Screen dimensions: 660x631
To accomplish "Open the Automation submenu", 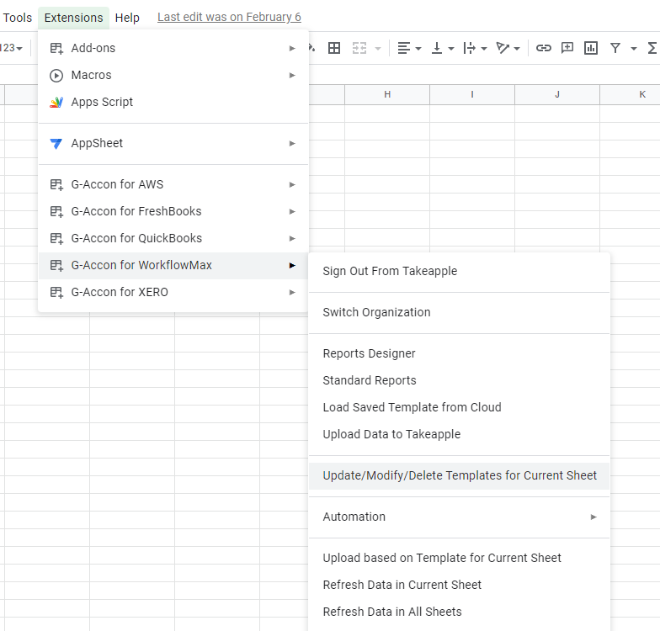I will 460,517.
